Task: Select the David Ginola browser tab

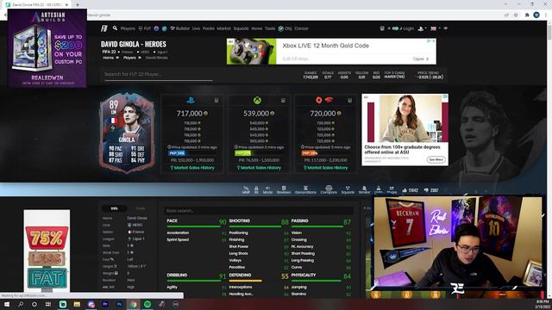Action: 37,5
